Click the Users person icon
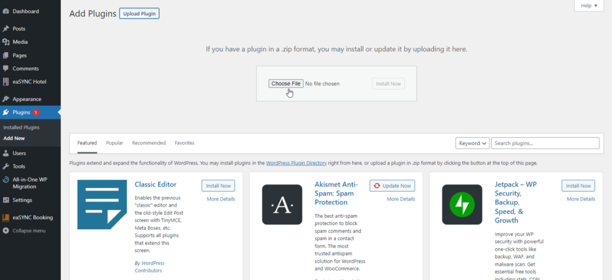This screenshot has width=612, height=280. 6,153
